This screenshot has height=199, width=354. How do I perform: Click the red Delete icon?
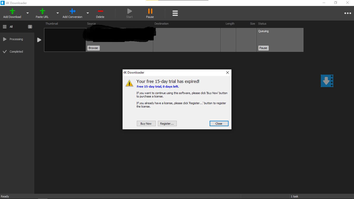click(100, 11)
